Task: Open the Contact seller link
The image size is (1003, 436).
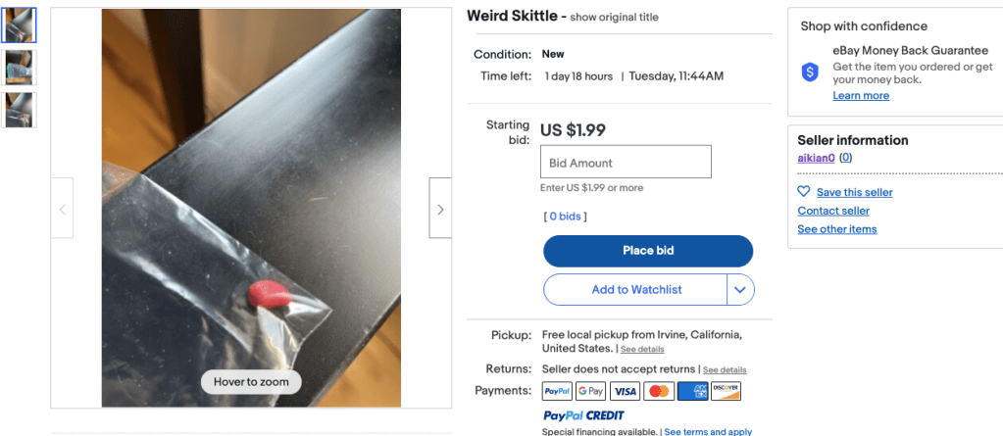Action: (833, 211)
